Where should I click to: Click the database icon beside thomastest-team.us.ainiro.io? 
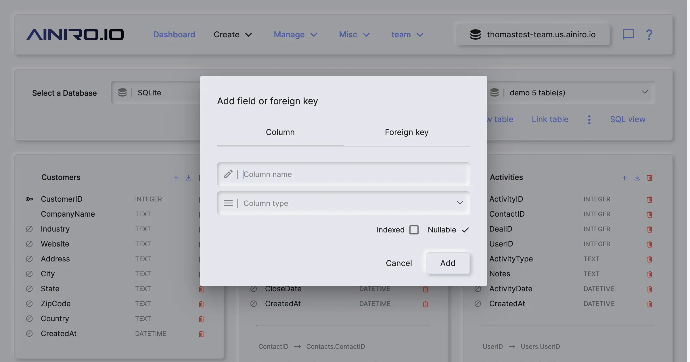[475, 34]
